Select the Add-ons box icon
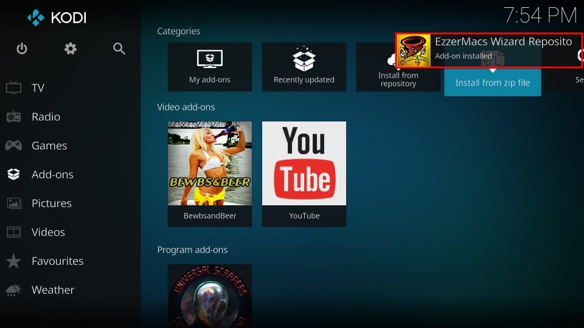The width and height of the screenshot is (584, 328). (13, 174)
